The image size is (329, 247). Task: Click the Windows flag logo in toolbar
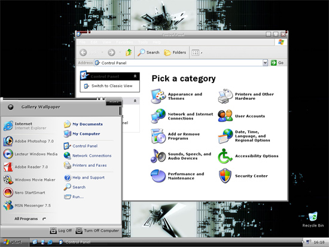(x=281, y=42)
